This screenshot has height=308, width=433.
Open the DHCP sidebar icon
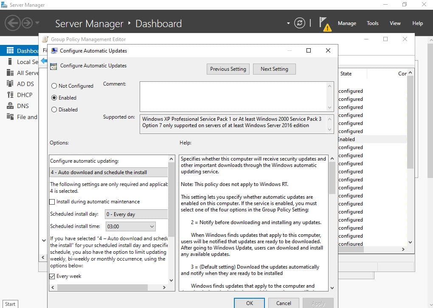point(10,95)
